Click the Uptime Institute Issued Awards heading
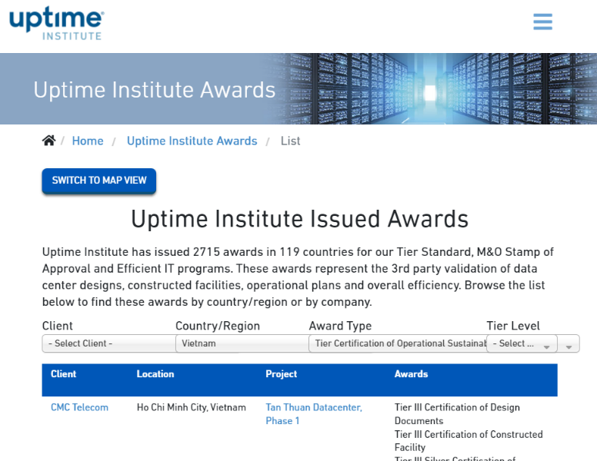This screenshot has height=461, width=597. (x=299, y=219)
